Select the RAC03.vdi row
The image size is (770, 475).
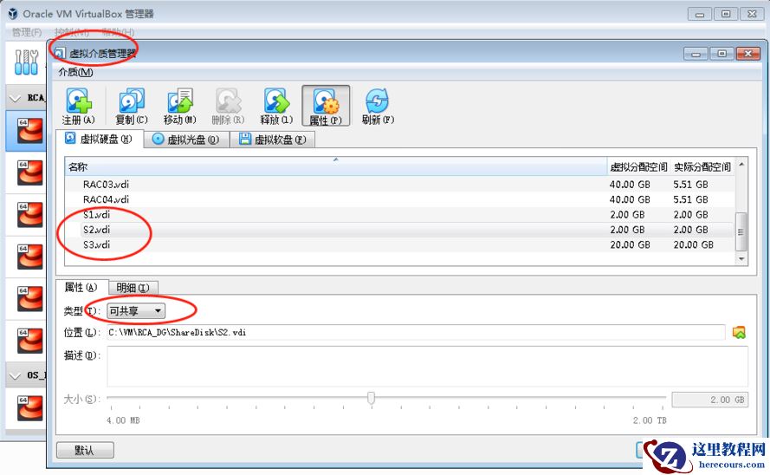coord(399,185)
